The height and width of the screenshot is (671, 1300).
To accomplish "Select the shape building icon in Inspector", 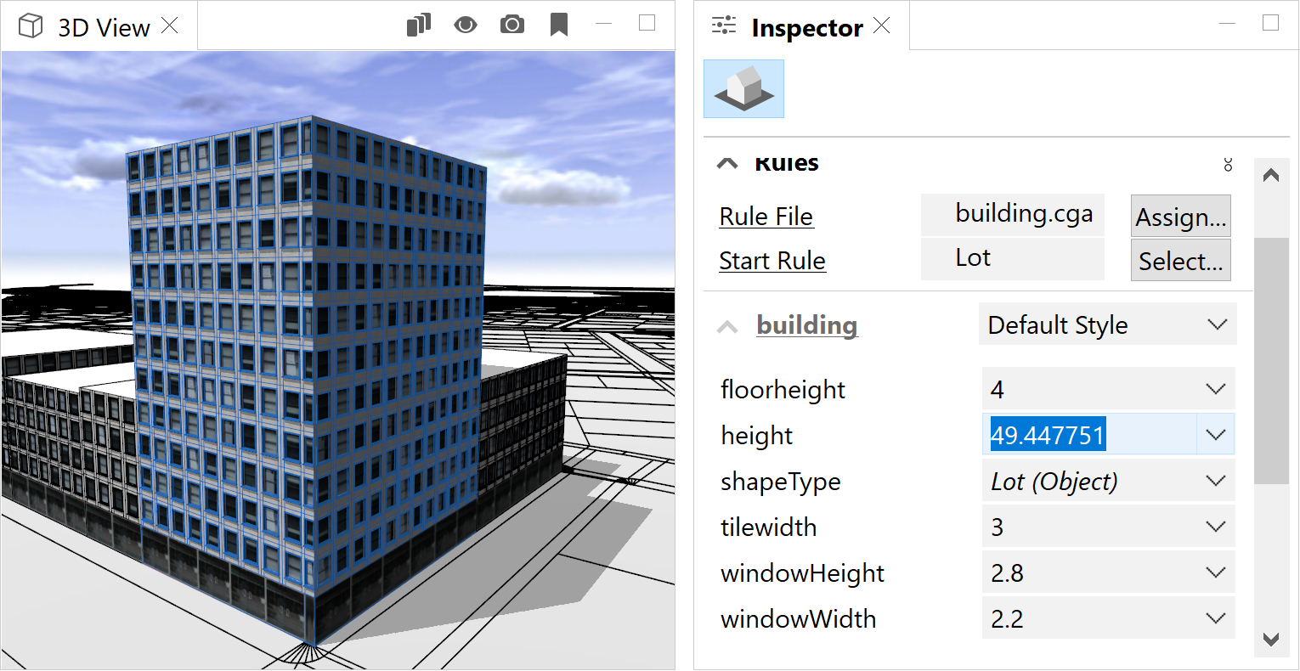I will click(743, 89).
